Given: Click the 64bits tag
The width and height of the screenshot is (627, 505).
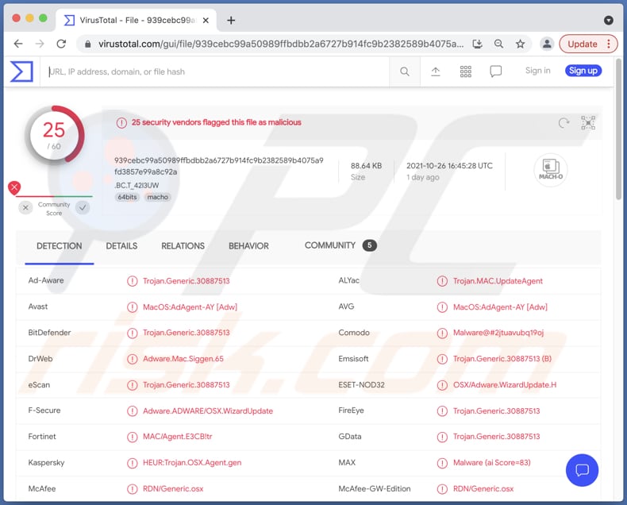Looking at the screenshot, I should point(127,197).
